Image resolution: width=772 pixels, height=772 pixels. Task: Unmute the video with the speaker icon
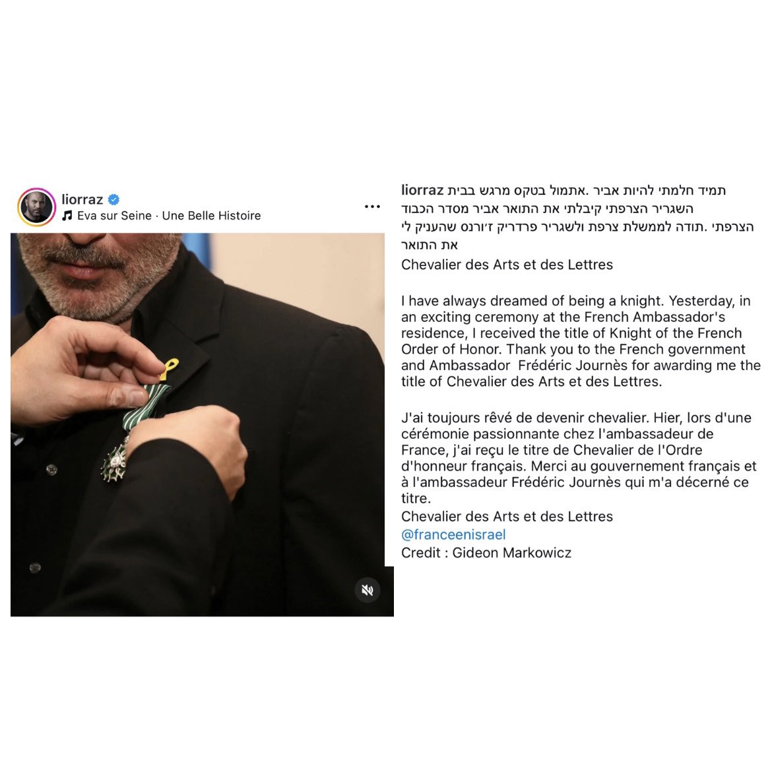click(x=368, y=590)
